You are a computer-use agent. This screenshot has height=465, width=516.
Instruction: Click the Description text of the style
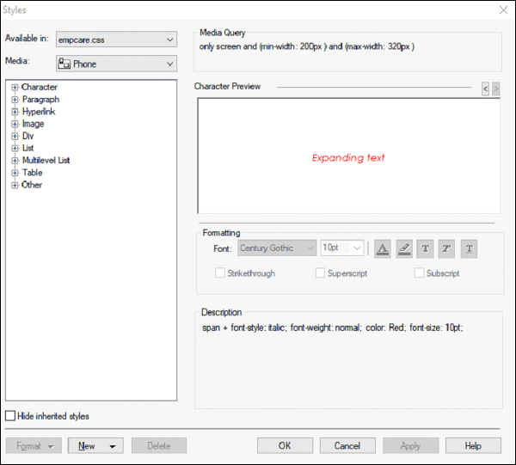pyautogui.click(x=333, y=327)
